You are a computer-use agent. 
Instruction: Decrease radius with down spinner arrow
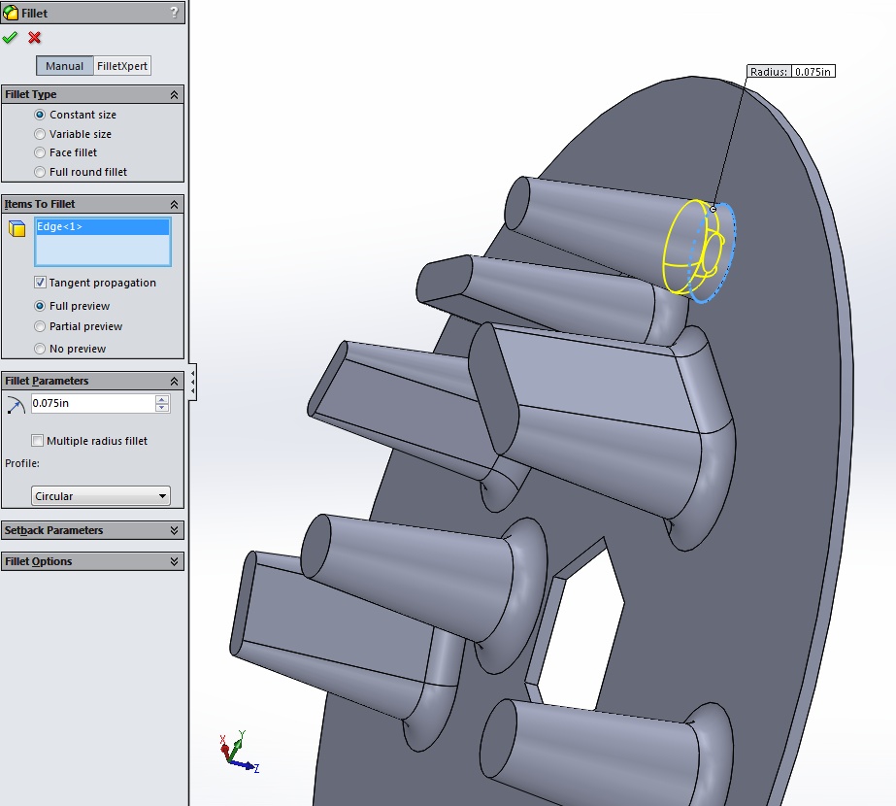(x=162, y=408)
